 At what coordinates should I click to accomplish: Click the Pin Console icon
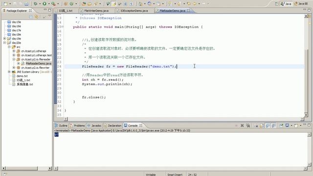tap(281, 126)
